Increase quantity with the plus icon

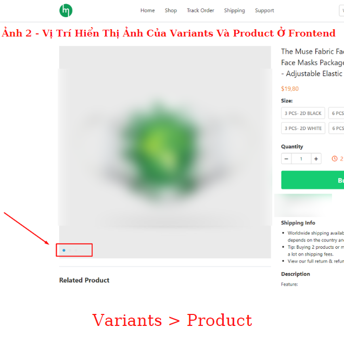point(316,159)
